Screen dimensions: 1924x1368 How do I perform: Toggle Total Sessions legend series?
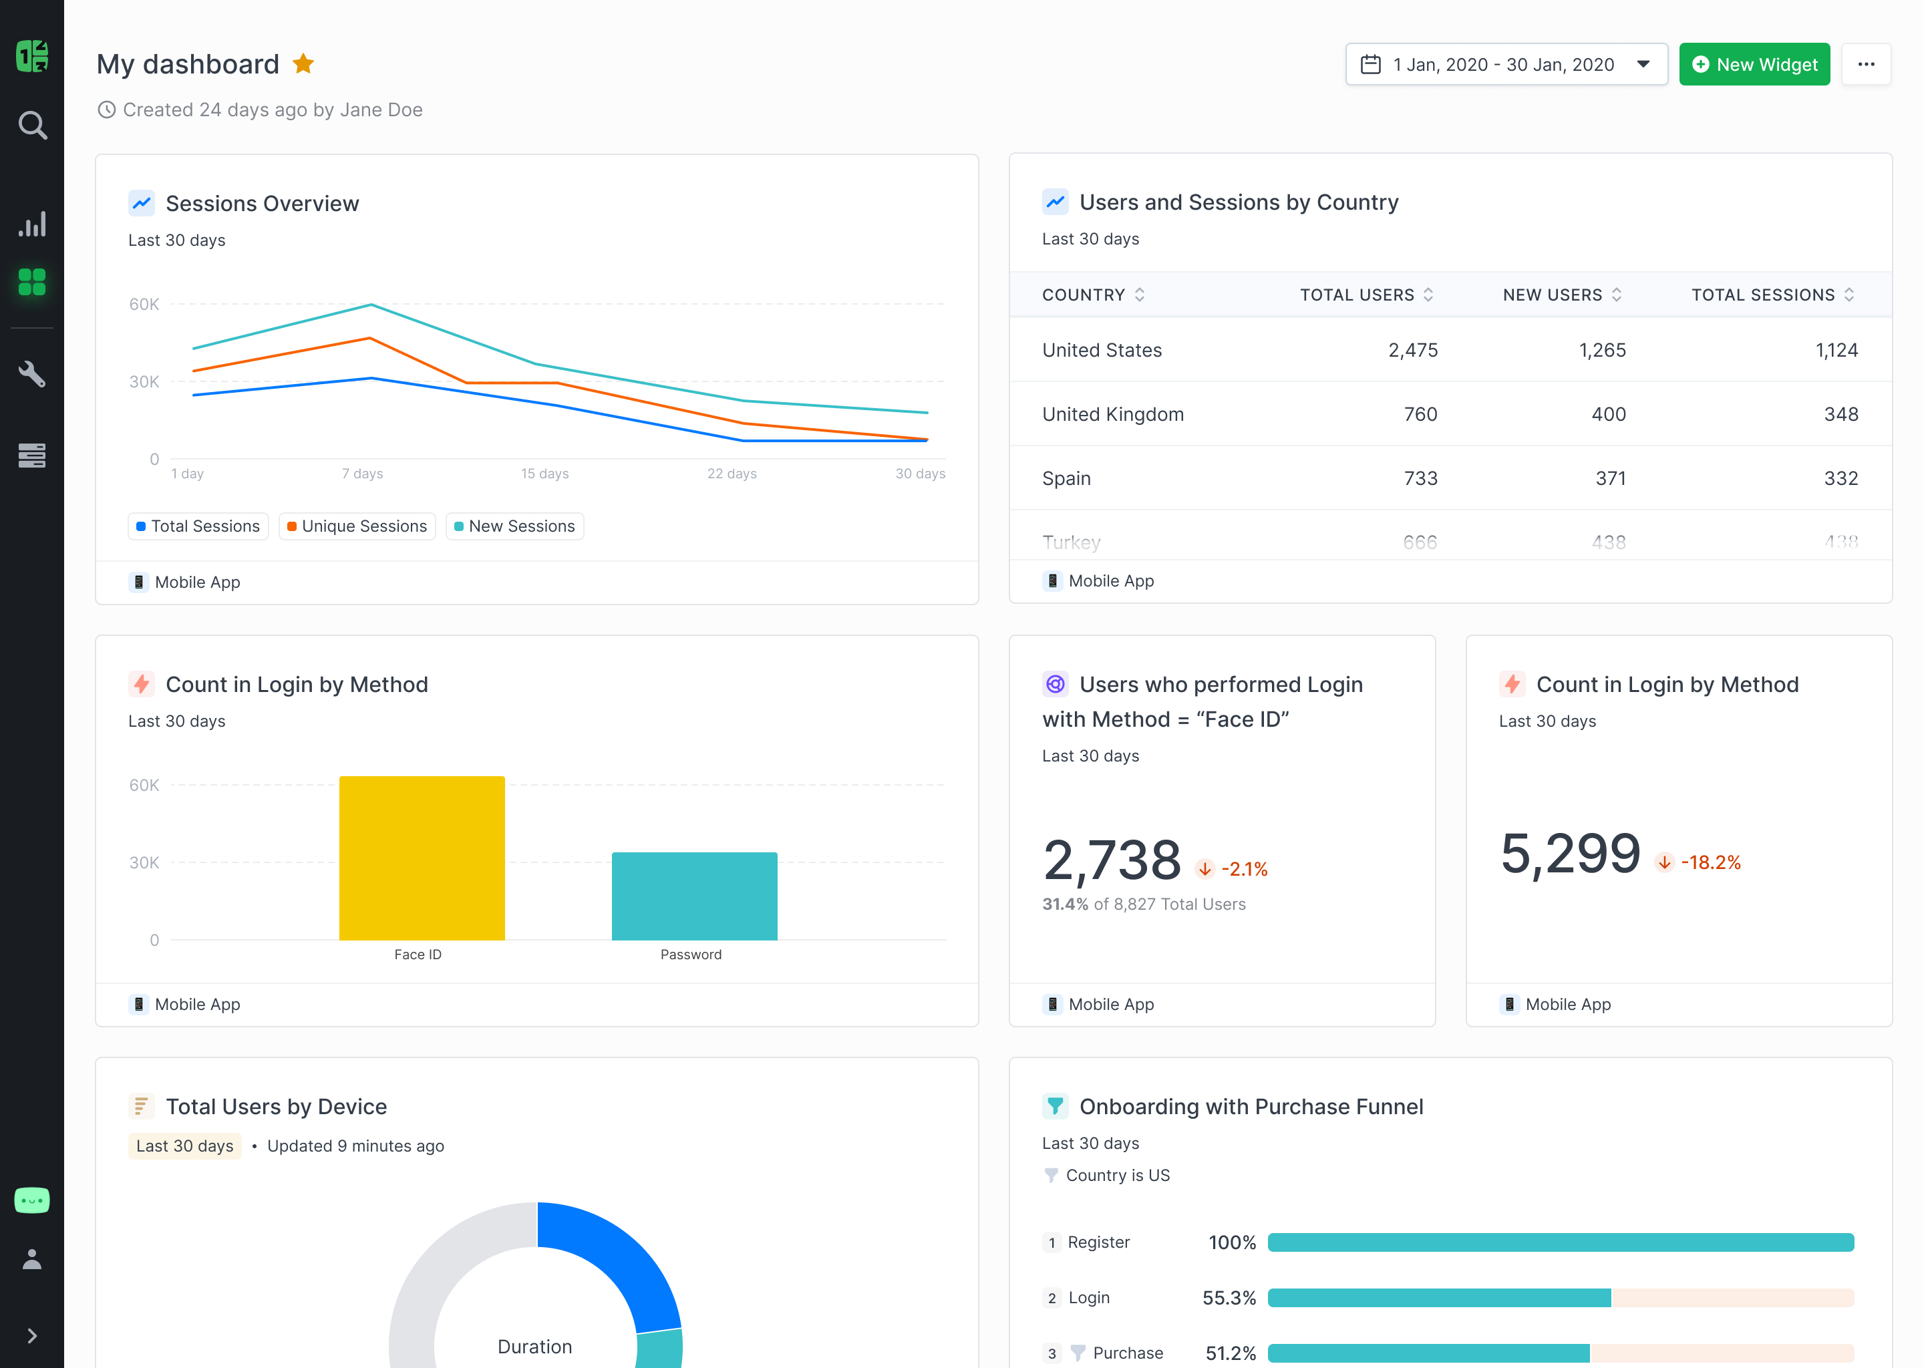point(198,526)
